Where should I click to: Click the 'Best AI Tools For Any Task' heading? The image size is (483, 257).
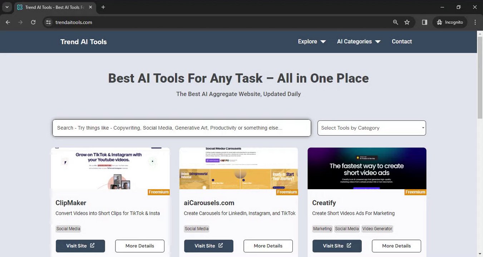(238, 78)
